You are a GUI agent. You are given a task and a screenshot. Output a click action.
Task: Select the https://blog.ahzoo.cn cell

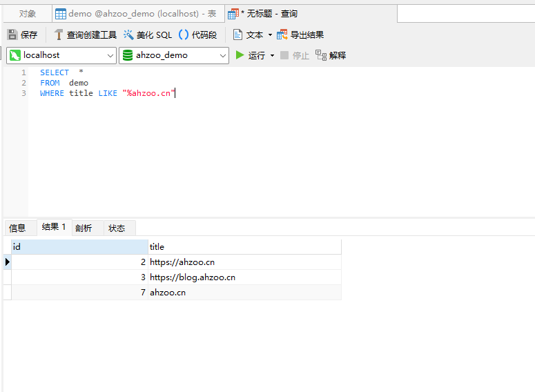(193, 277)
